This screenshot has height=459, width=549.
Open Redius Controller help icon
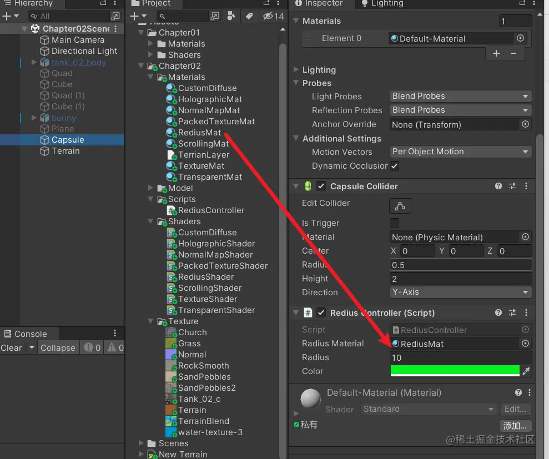(498, 312)
